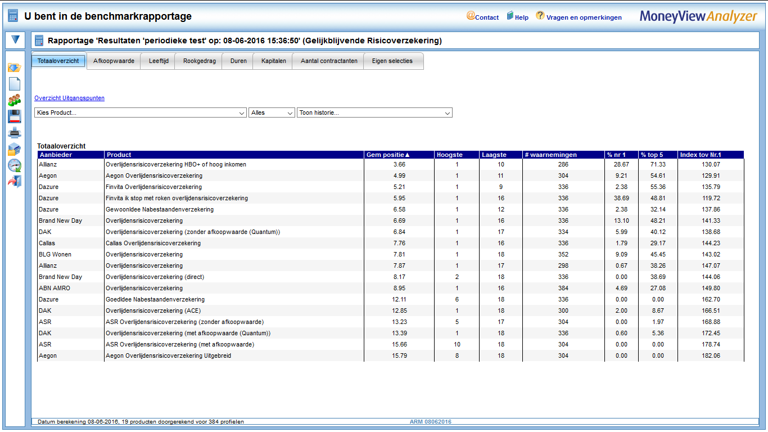Open the Alles dropdown
The width and height of the screenshot is (768, 432).
pyautogui.click(x=272, y=112)
